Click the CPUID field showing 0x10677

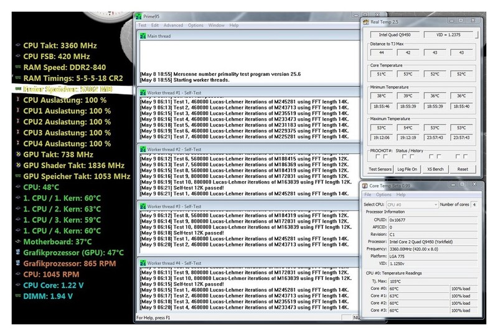[x=433, y=220]
